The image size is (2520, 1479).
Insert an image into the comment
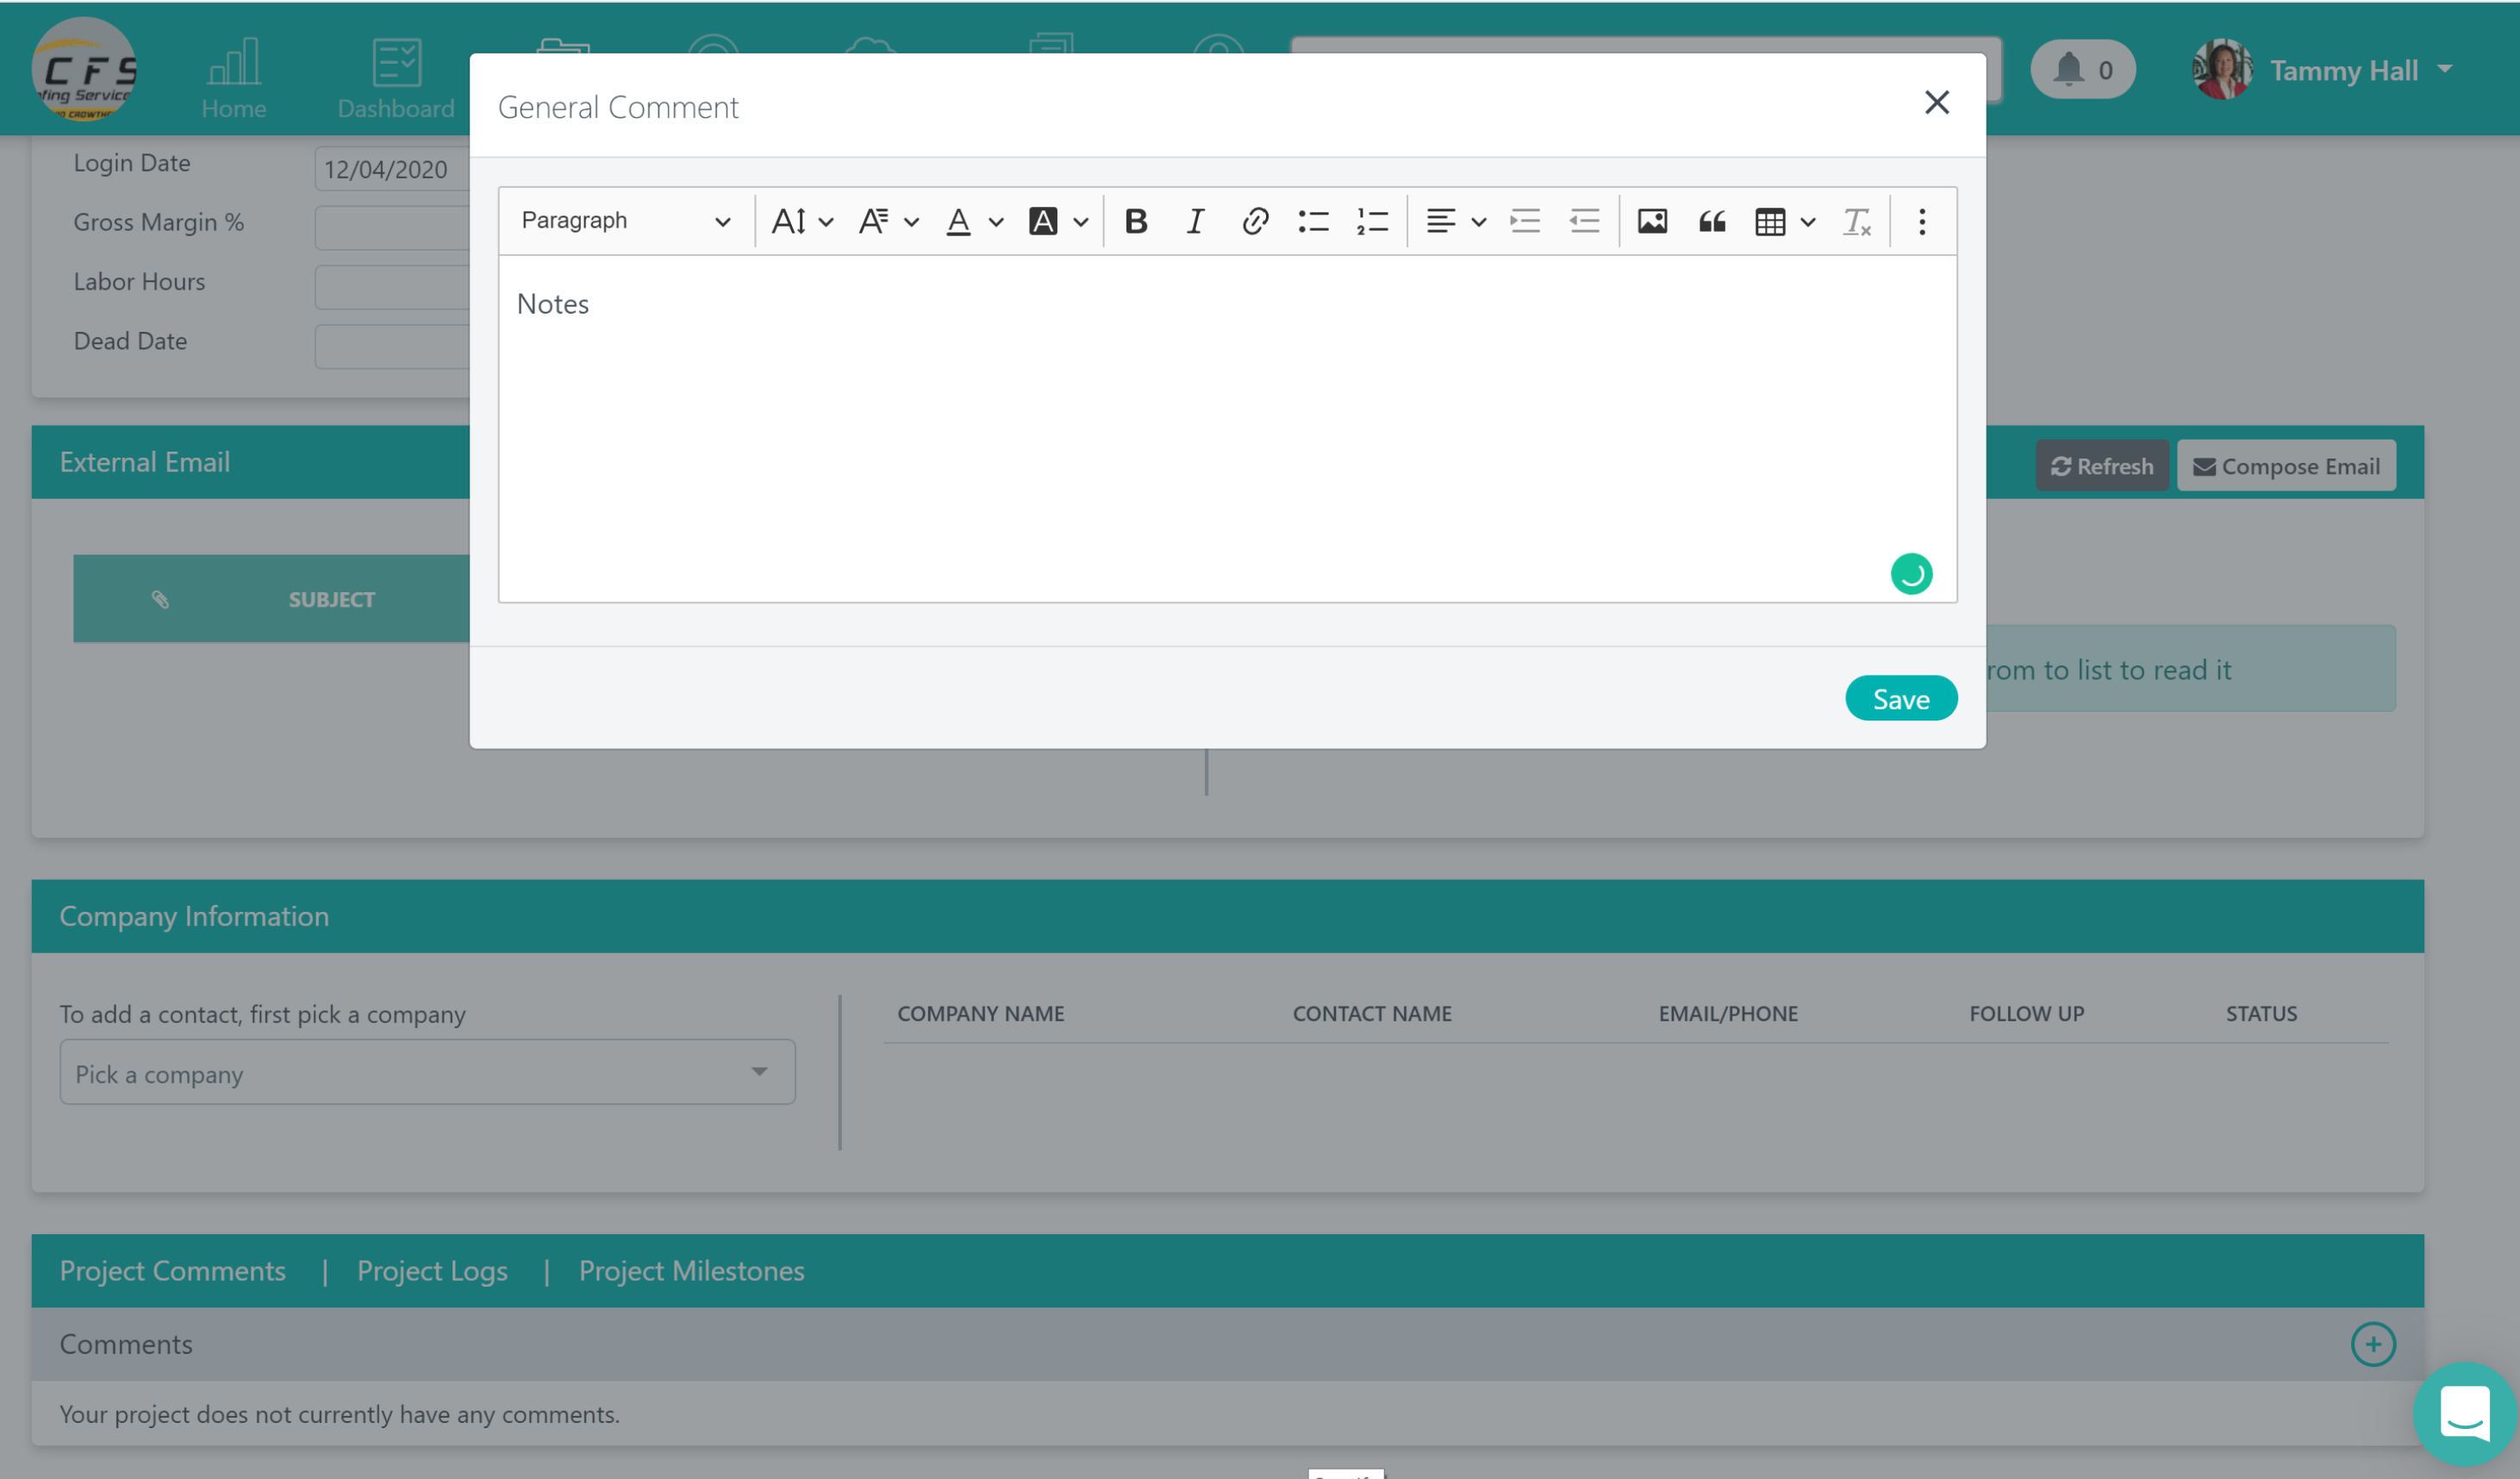point(1651,221)
